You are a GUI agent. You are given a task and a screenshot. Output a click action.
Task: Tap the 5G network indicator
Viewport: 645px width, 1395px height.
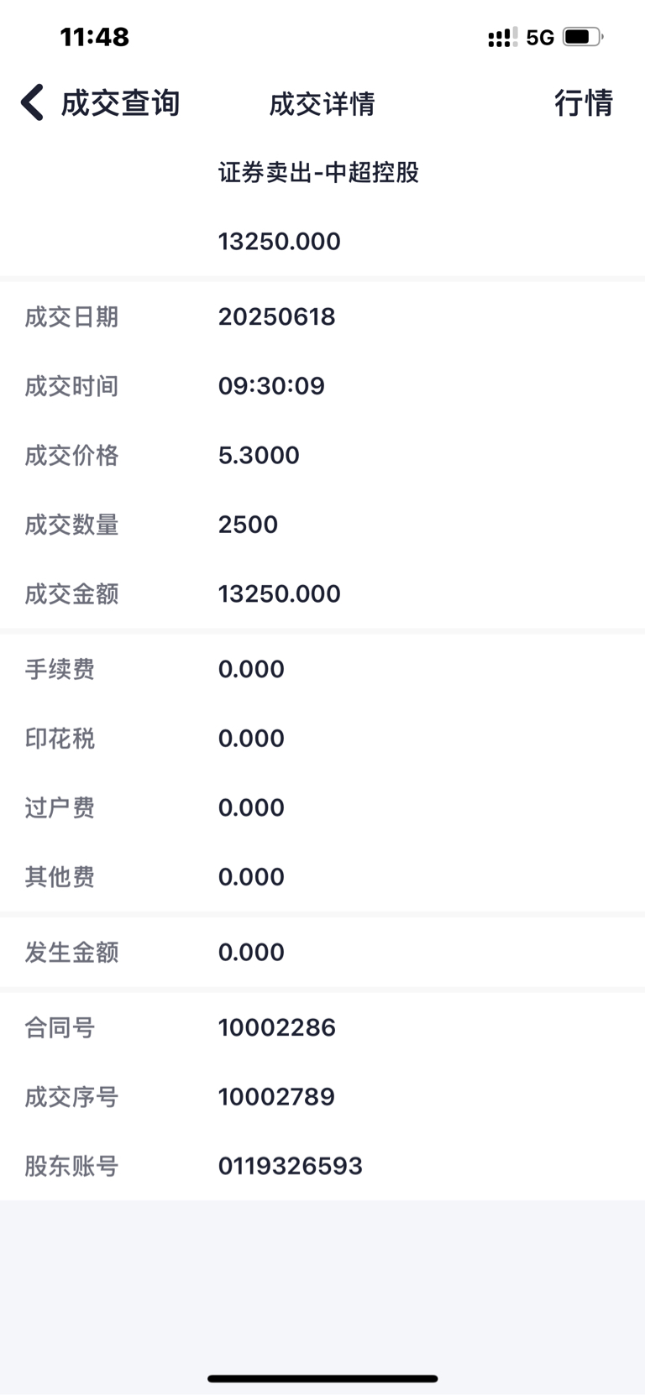click(540, 38)
